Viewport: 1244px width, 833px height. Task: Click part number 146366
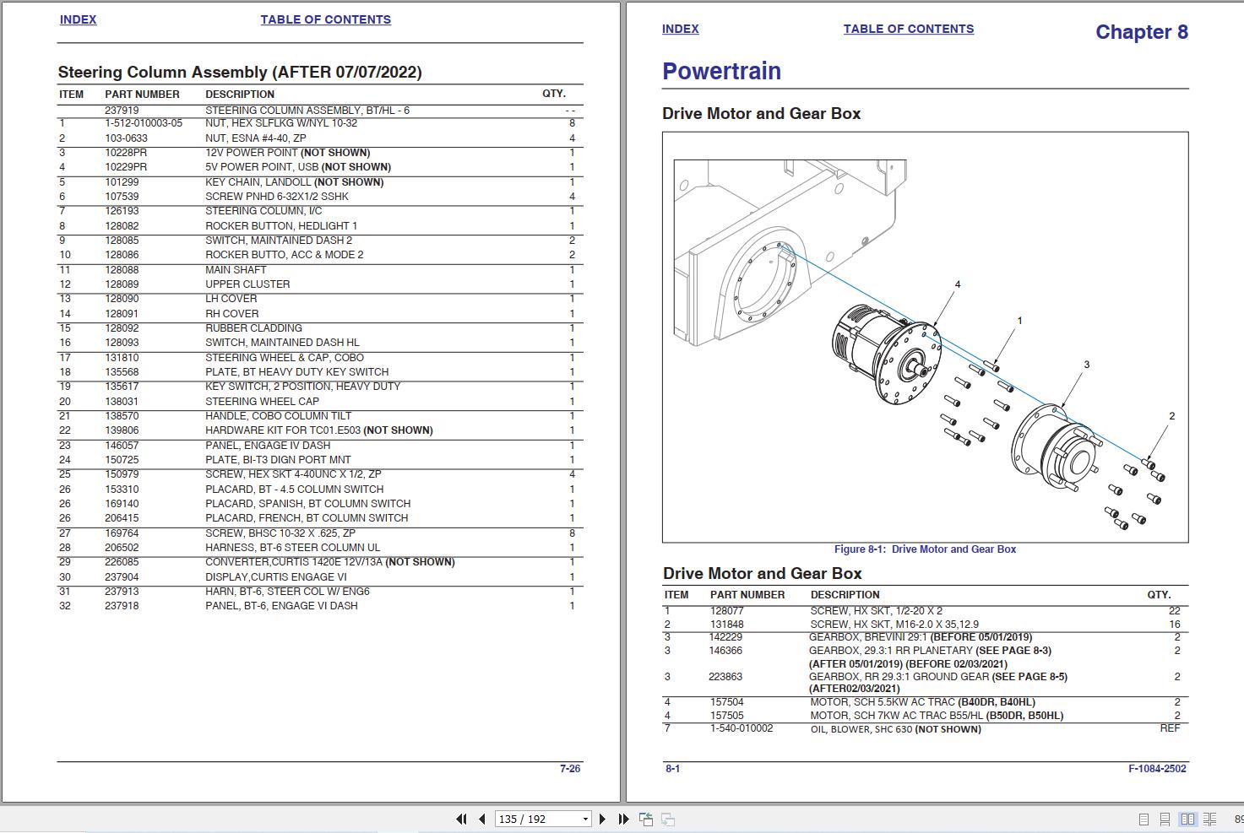[725, 651]
